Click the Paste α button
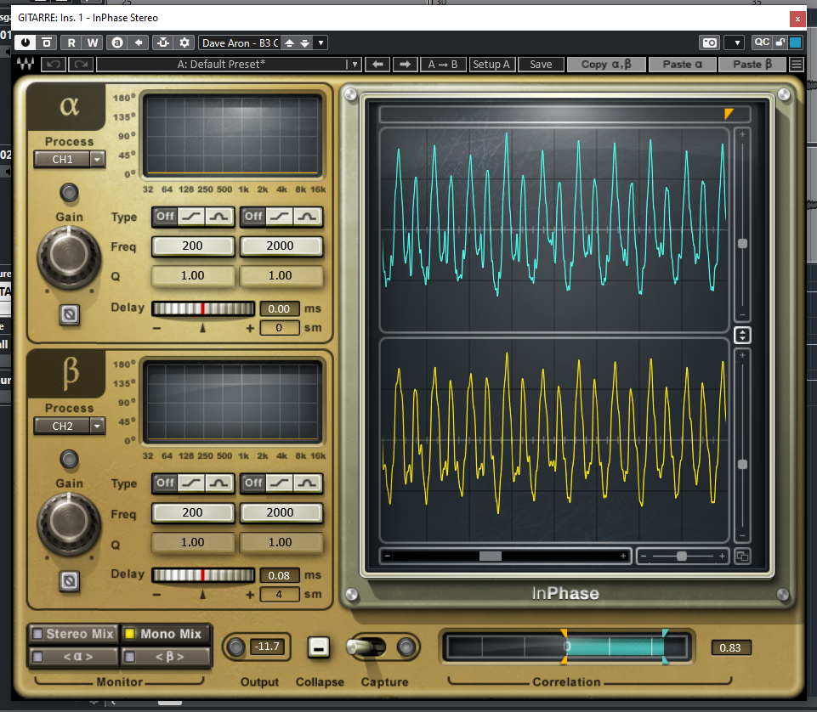The width and height of the screenshot is (817, 712). click(682, 64)
